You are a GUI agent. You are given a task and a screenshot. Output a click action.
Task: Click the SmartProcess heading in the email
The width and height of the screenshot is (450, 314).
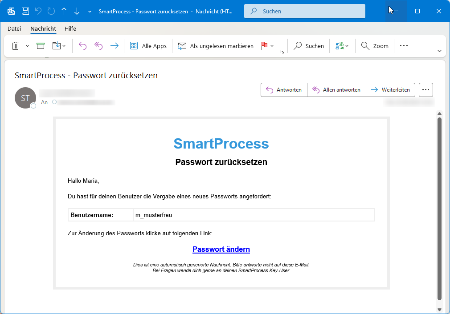point(221,144)
